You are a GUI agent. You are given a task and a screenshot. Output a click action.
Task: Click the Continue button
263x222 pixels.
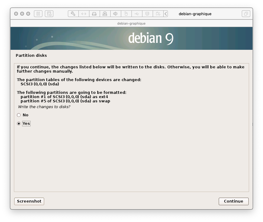coord(234,201)
